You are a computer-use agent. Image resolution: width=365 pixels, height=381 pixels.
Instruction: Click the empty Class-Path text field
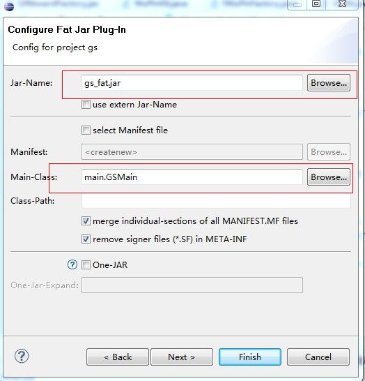coord(216,201)
